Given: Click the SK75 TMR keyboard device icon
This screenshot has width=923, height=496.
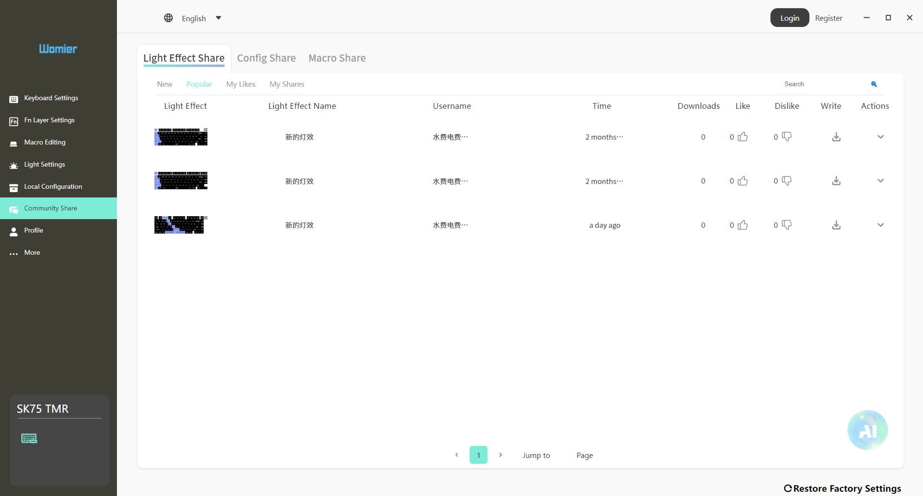Looking at the screenshot, I should [29, 438].
